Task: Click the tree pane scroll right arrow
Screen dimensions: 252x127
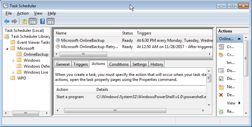Action: (47, 113)
